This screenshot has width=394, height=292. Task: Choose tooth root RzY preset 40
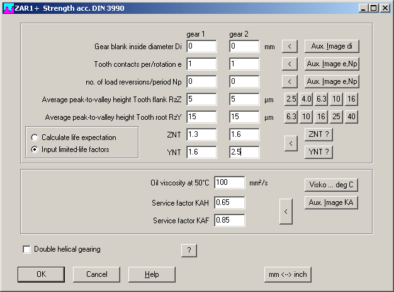[x=351, y=117]
